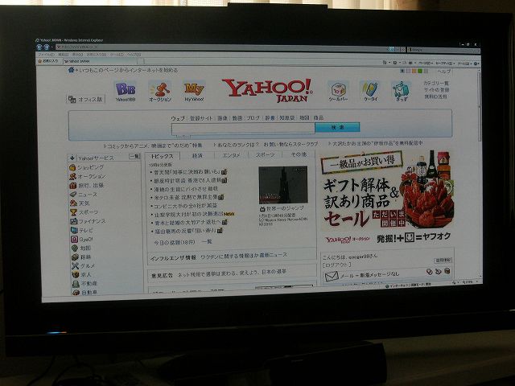Select the 地図 search category above search box
This screenshot has width=515, height=386.
point(304,117)
